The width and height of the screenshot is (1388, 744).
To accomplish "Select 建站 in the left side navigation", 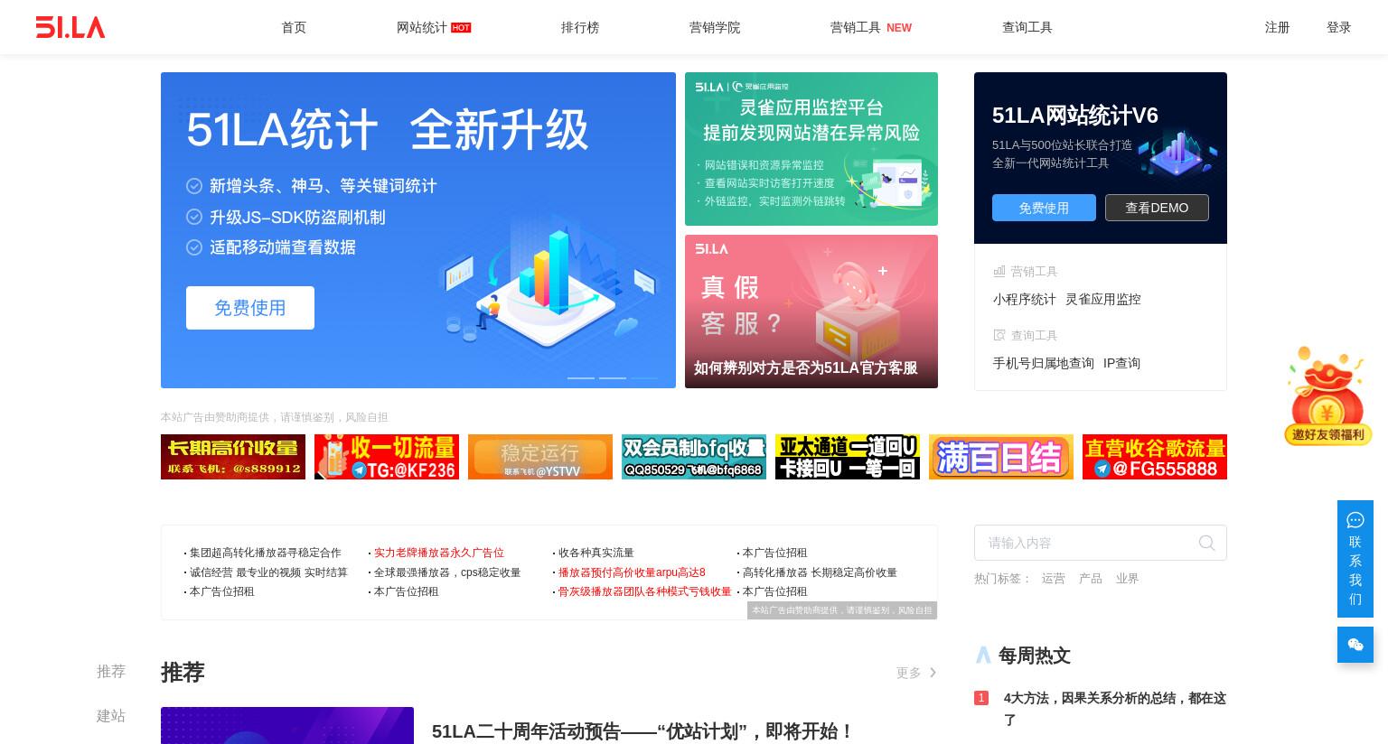I will (x=111, y=715).
